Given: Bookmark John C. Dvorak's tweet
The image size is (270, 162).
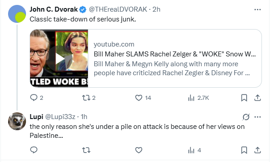Looking at the screenshot, I should (x=244, y=98).
